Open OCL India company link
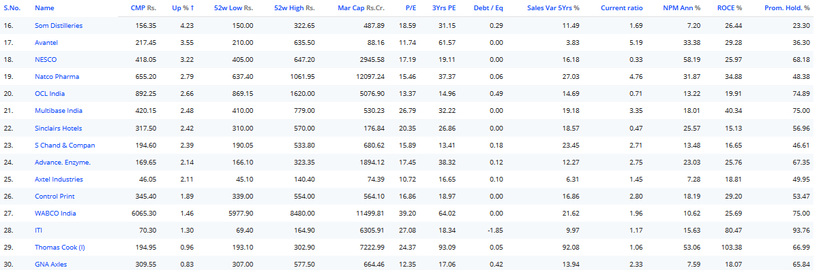 click(50, 93)
